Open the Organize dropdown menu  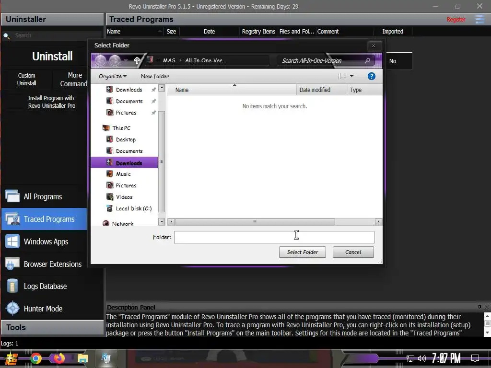pyautogui.click(x=112, y=76)
